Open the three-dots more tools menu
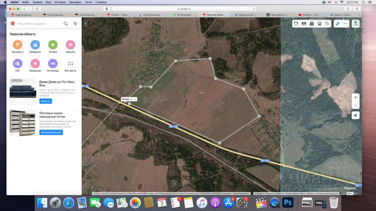376x211 pixels. point(345,23)
